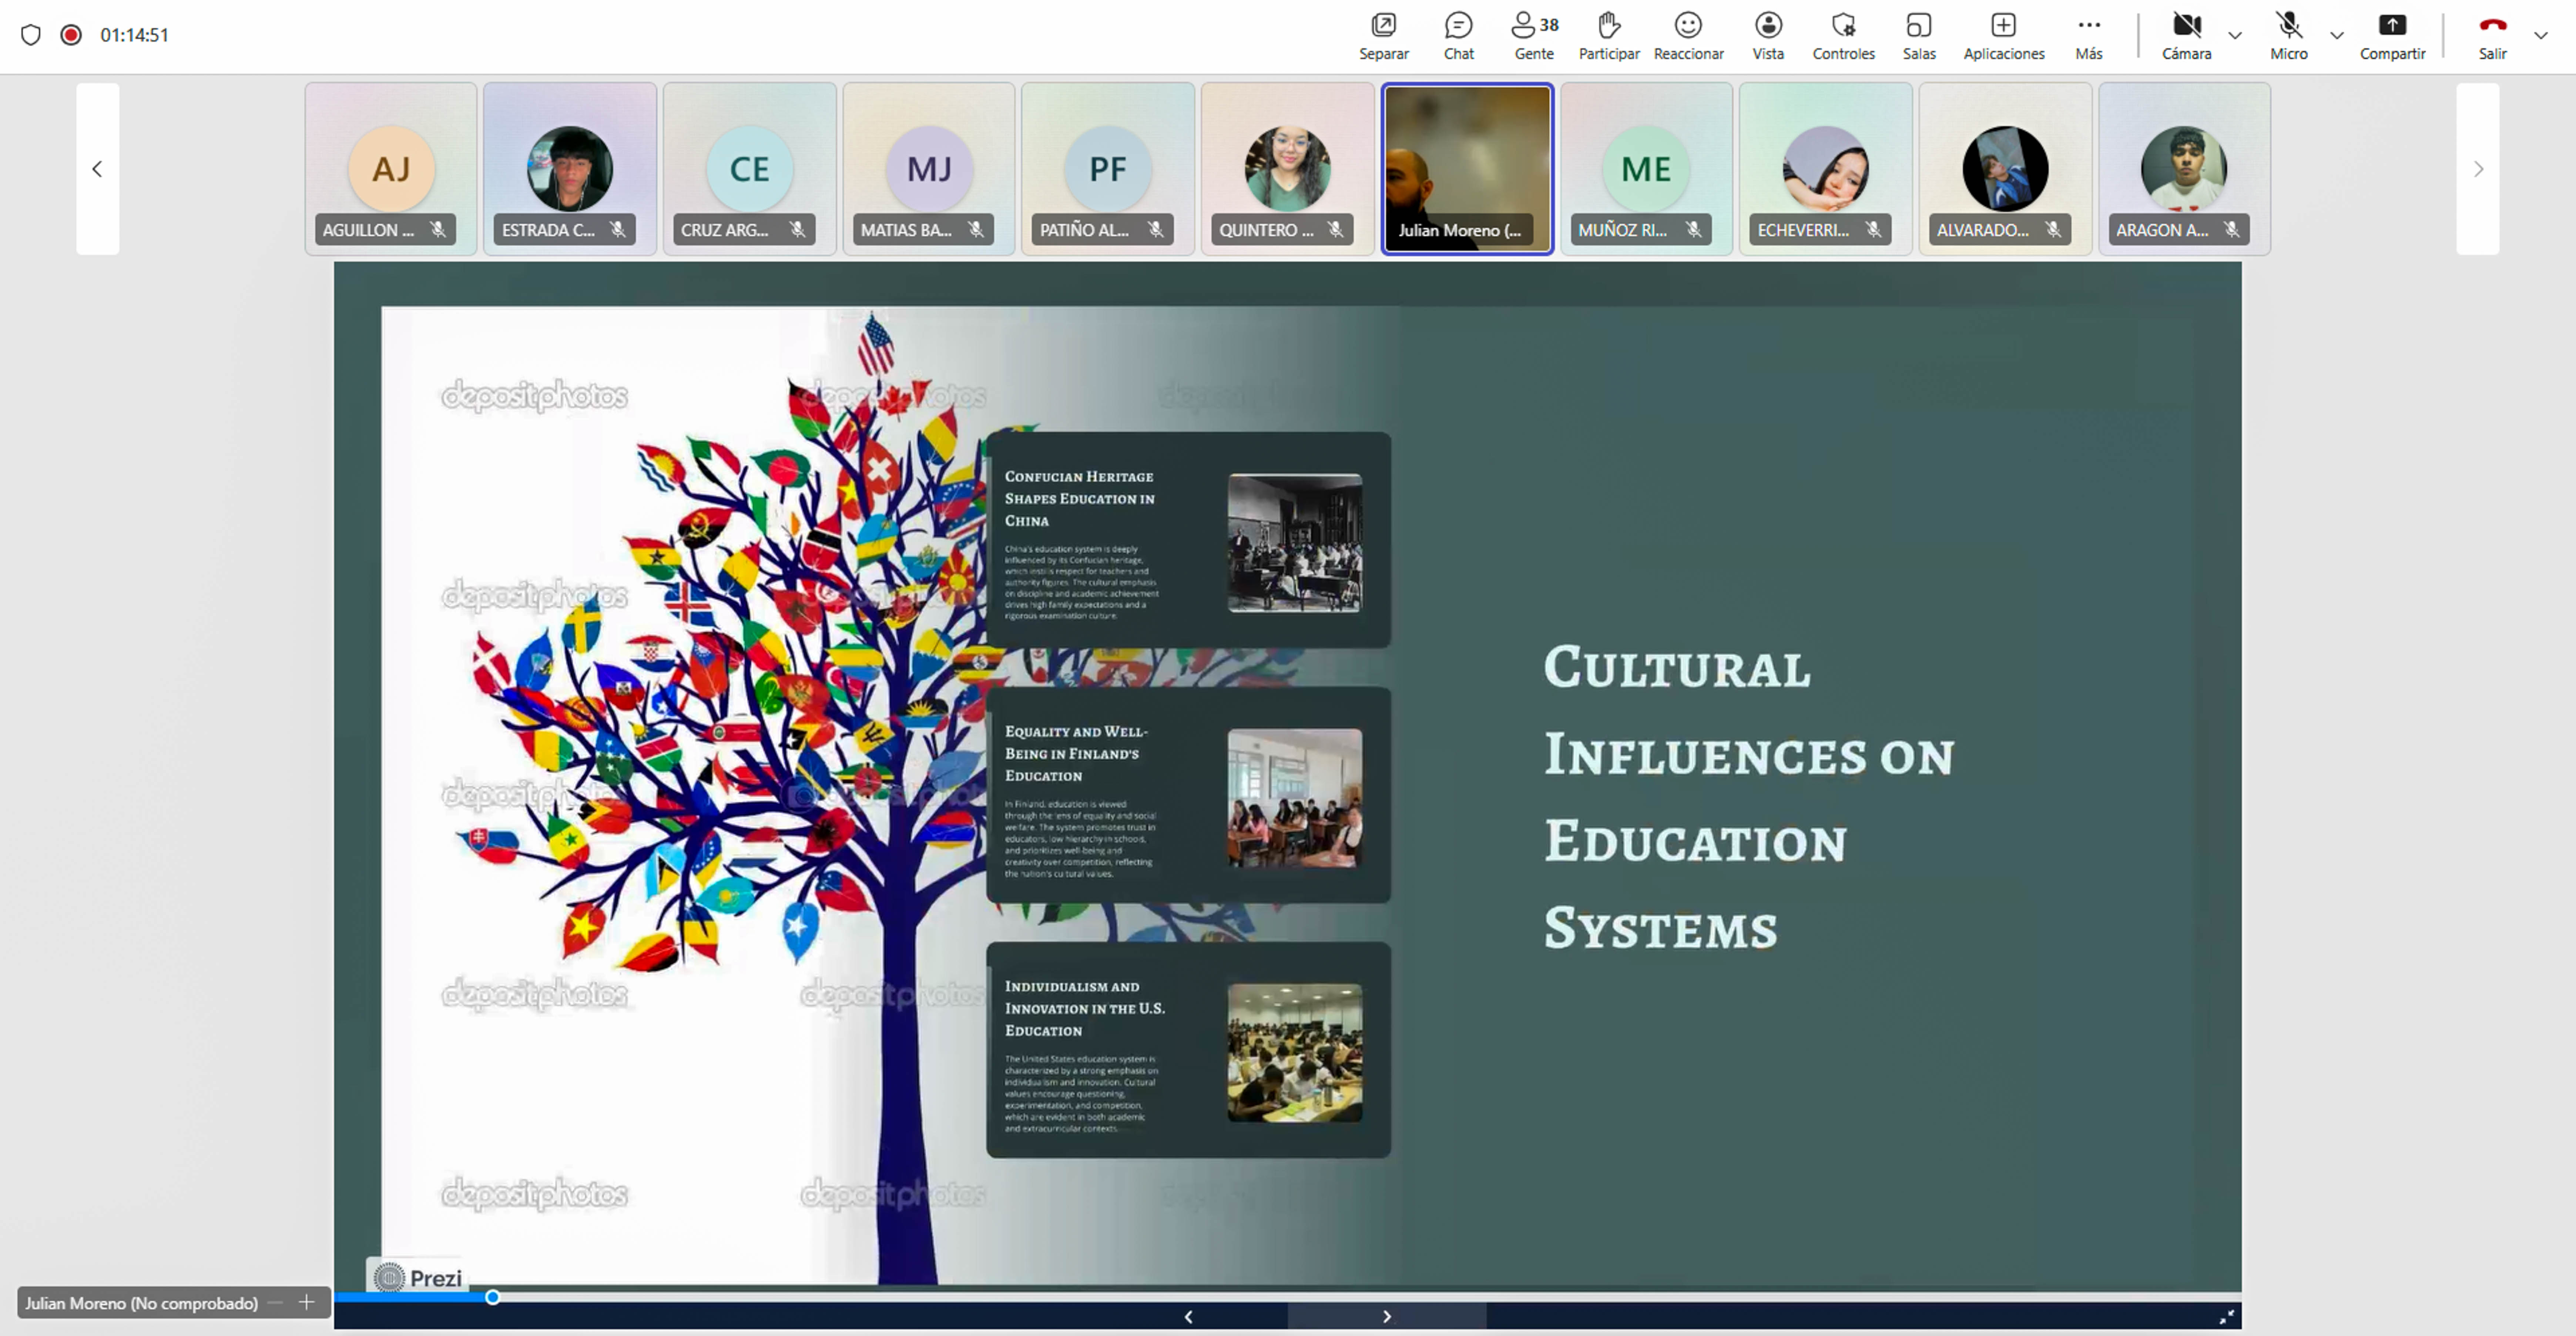Show the Gente participants list
Screen dimensions: 2576x1336
(x=1534, y=35)
